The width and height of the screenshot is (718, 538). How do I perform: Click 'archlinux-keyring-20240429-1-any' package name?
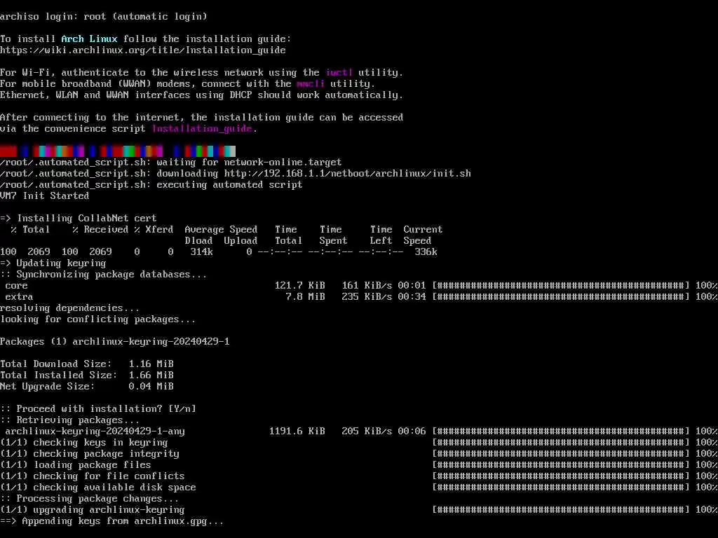pyautogui.click(x=95, y=432)
